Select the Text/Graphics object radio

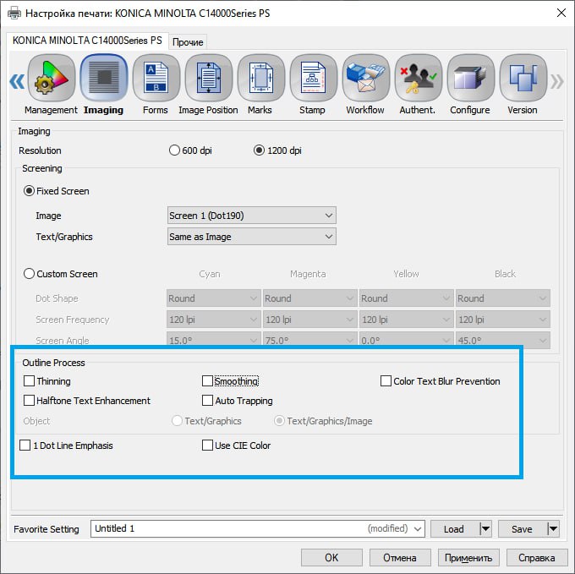177,421
